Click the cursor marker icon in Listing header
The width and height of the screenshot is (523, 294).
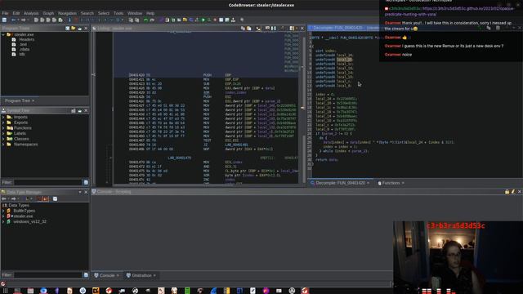point(258,29)
